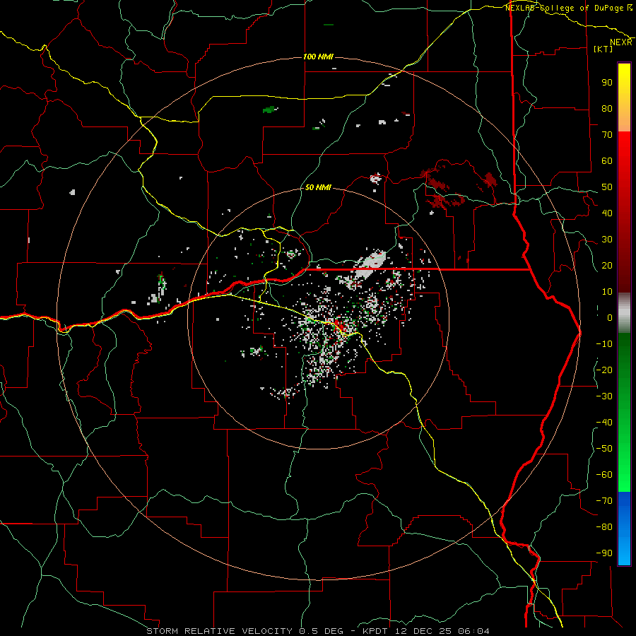Click the 100 NMI range ring label
The image size is (636, 636).
point(318,57)
